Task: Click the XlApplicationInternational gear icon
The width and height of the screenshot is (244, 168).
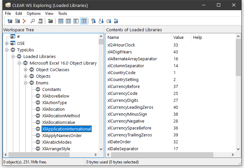Action: pyautogui.click(x=38, y=129)
